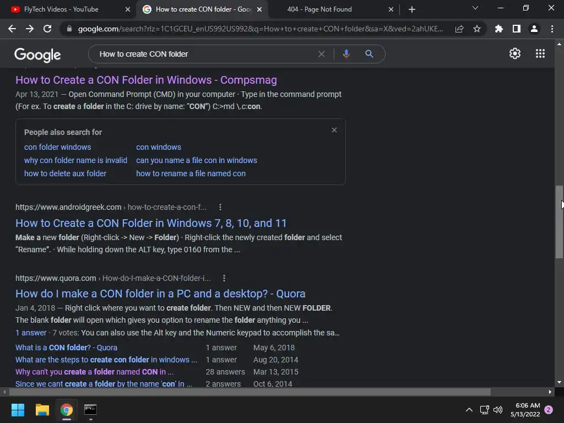The width and height of the screenshot is (564, 423).
Task: Launch File Explorer from taskbar
Action: (x=42, y=410)
